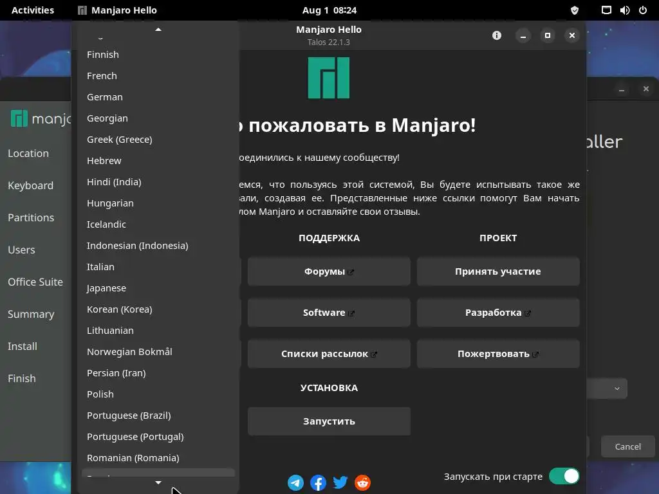This screenshot has height=494, width=659.
Task: Select Portuguese (Portugal) language
Action: coord(158,437)
